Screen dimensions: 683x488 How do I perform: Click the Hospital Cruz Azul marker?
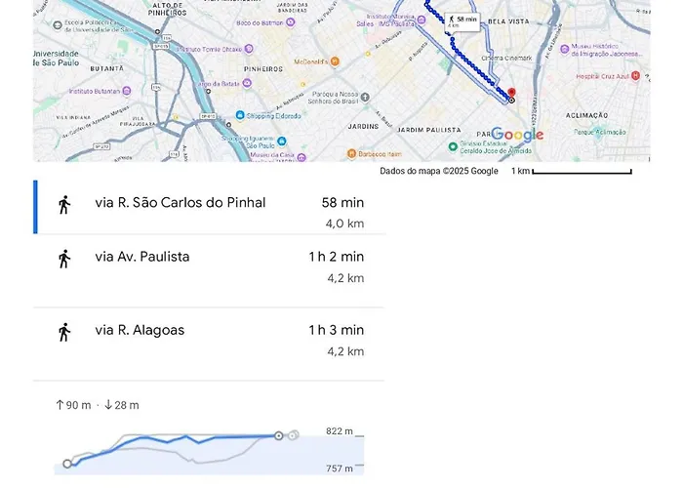(635, 75)
